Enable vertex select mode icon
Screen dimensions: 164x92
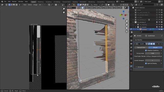click(78, 8)
